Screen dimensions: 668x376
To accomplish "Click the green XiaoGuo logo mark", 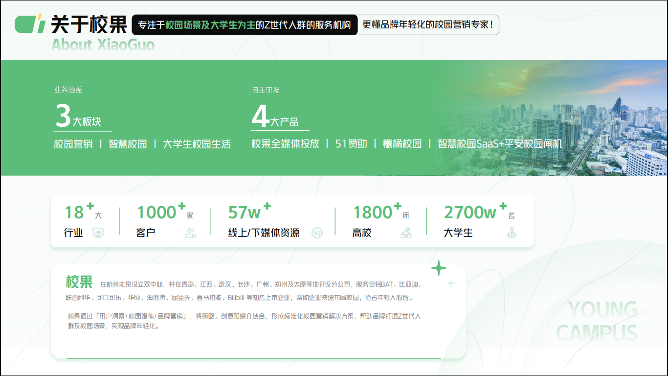I will point(30,24).
